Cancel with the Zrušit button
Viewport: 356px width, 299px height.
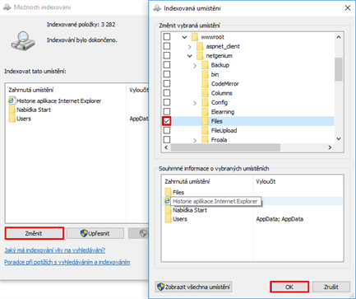click(331, 287)
